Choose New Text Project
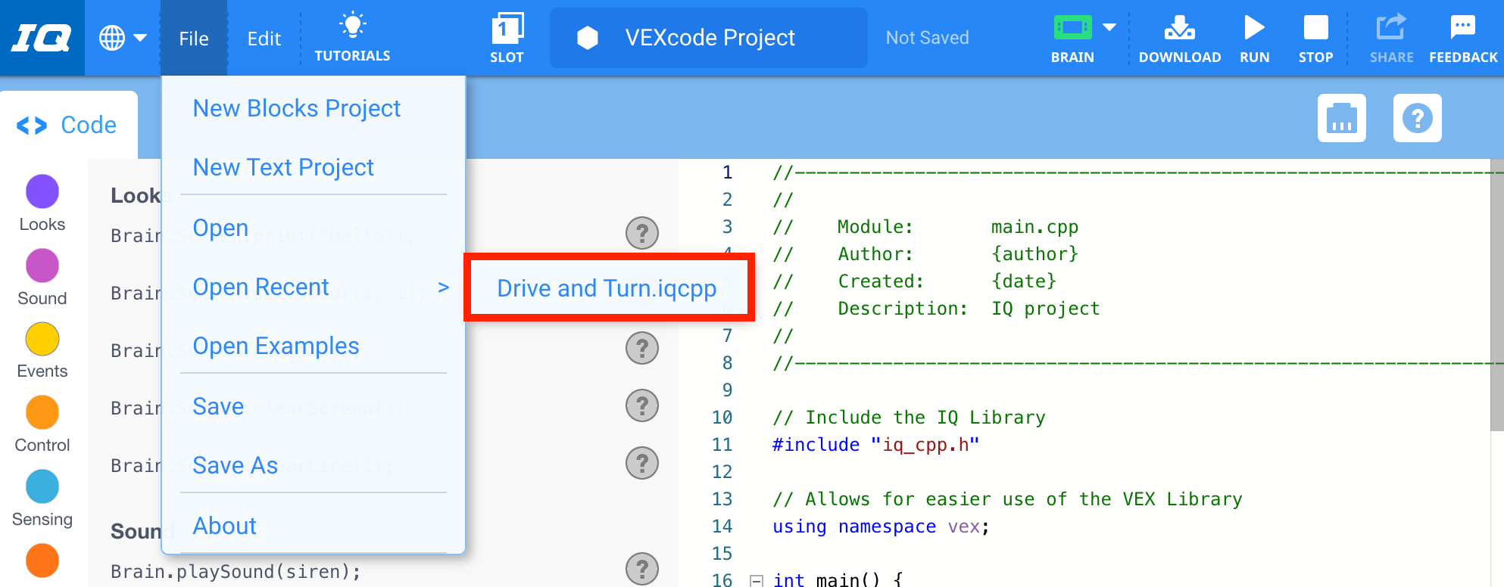This screenshot has height=587, width=1504. pos(283,167)
